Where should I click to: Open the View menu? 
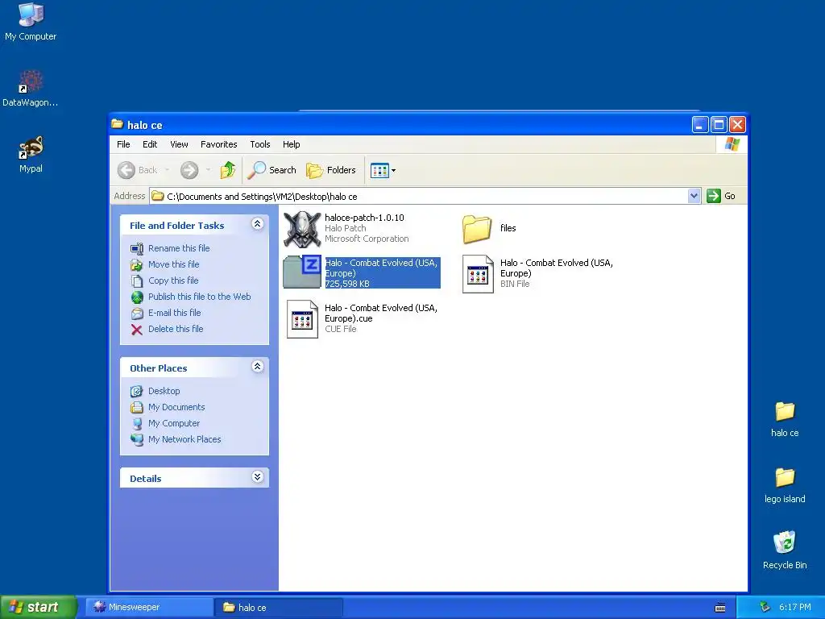pyautogui.click(x=179, y=144)
